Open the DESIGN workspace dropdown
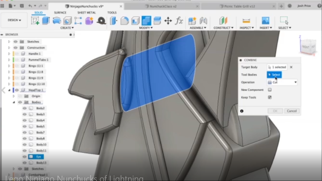 (14, 20)
